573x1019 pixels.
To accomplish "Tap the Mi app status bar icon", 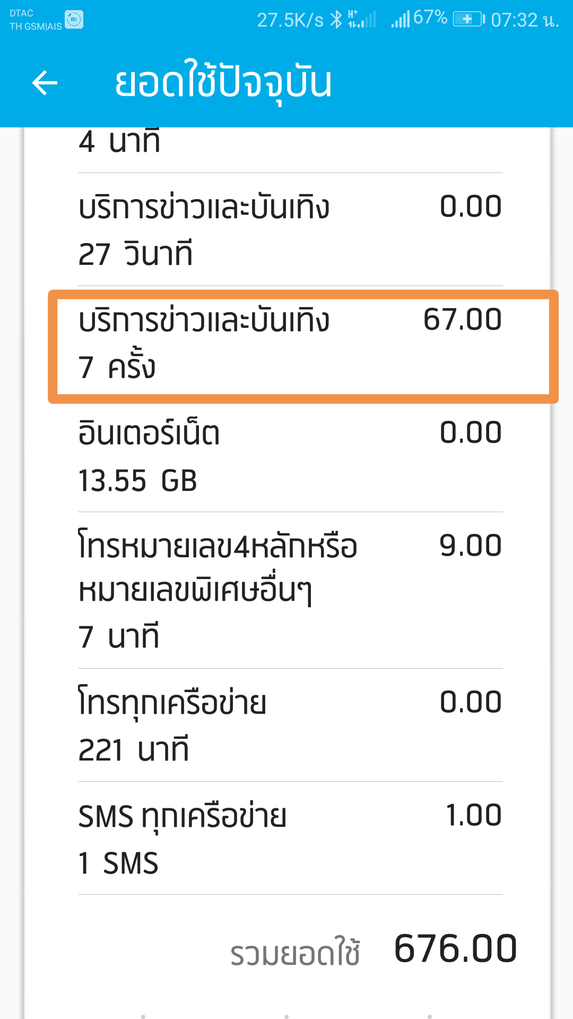I will tap(74, 20).
